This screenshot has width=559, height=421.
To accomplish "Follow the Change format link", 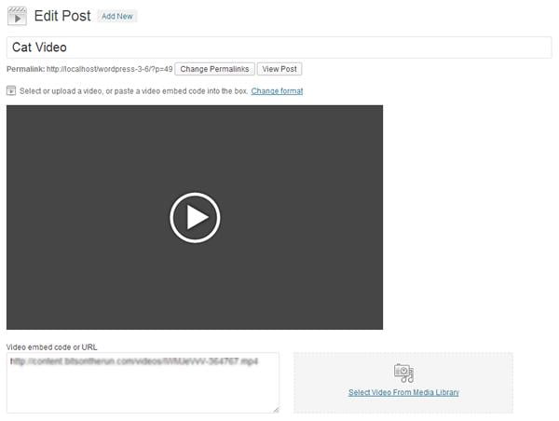I will 277,91.
